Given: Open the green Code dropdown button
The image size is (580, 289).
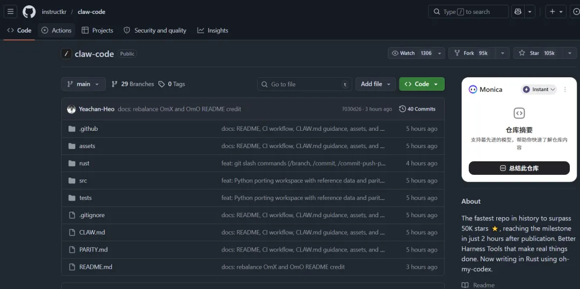Looking at the screenshot, I should (422, 84).
